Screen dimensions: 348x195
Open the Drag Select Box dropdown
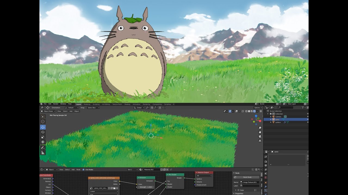coord(93,108)
